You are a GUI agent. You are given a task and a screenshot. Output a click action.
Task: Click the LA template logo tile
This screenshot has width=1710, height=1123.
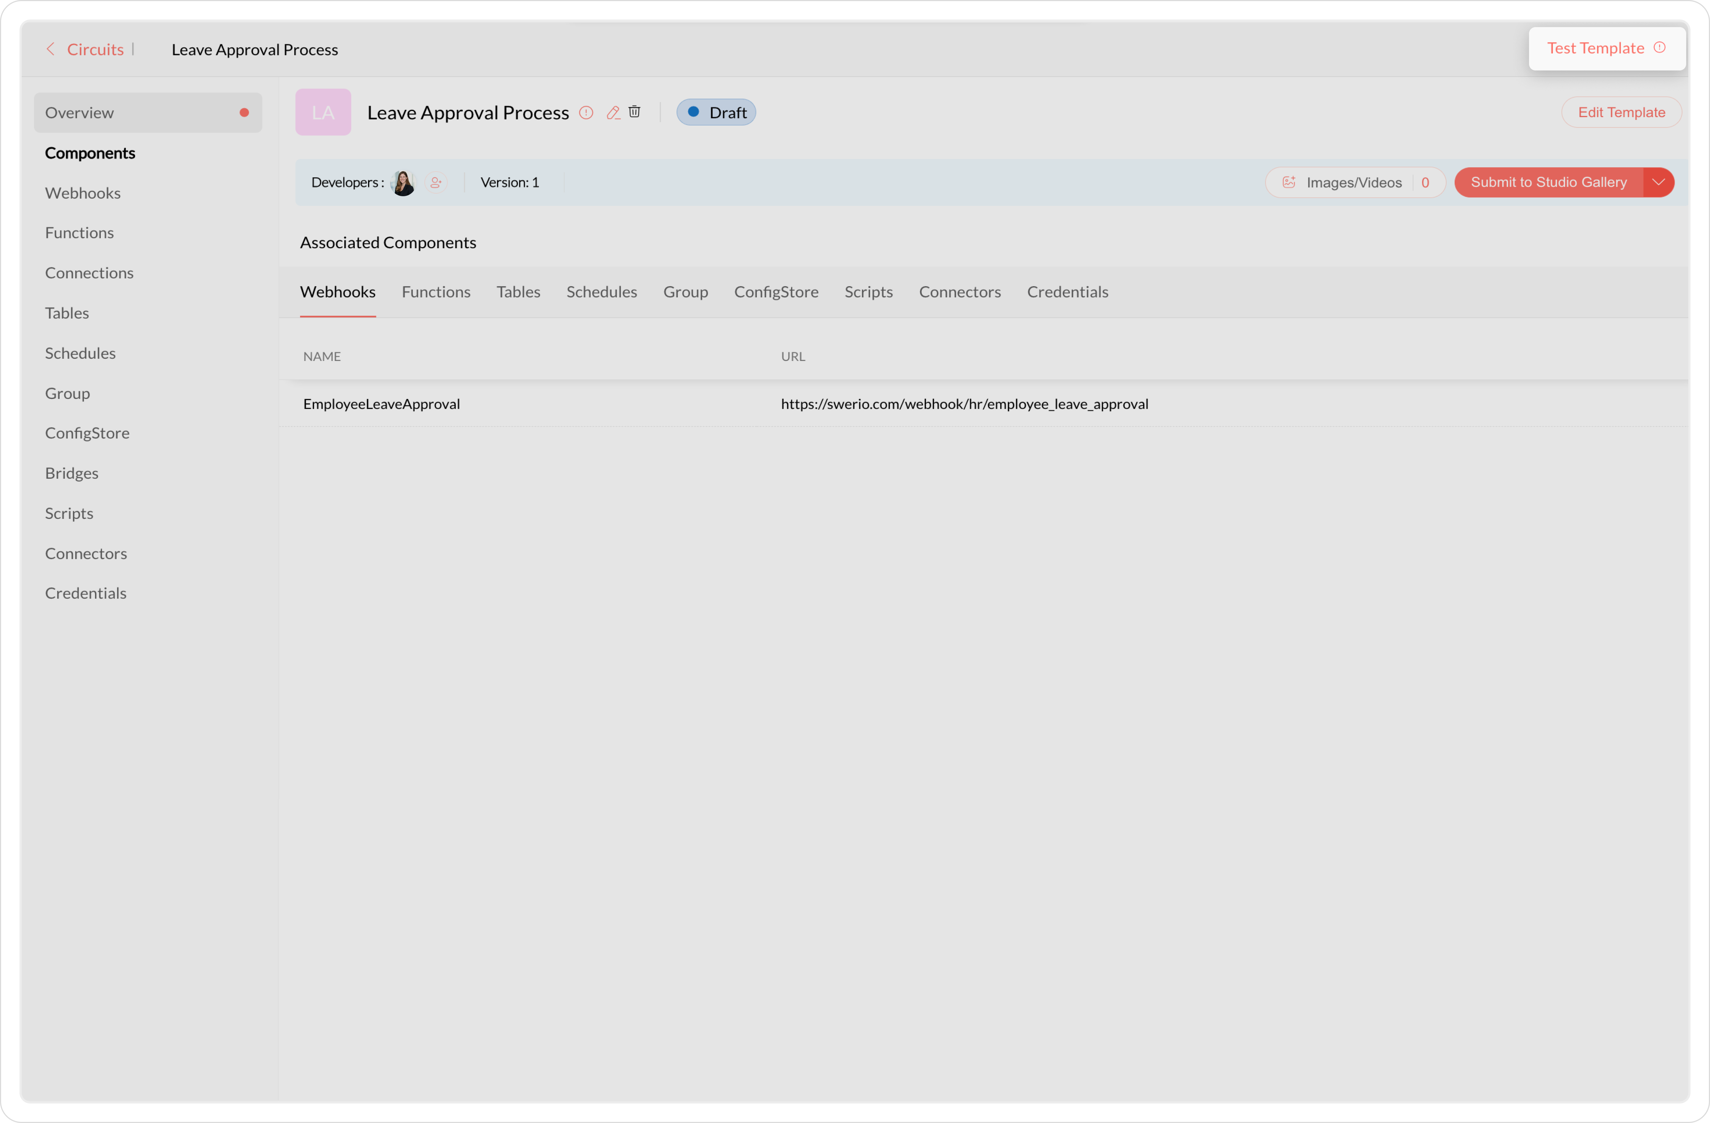pyautogui.click(x=323, y=112)
